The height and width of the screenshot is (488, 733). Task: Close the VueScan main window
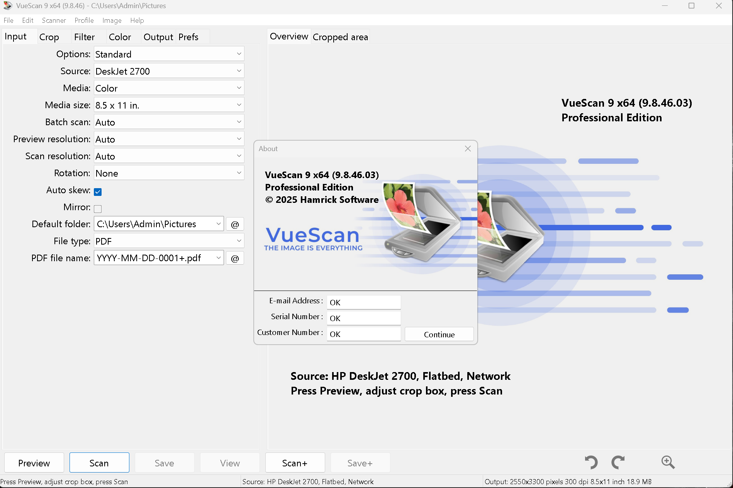tap(719, 6)
